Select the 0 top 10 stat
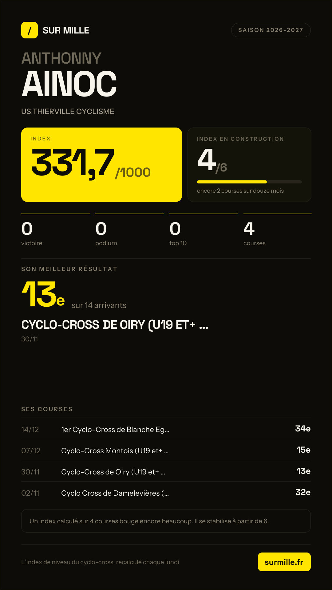Viewport: 332px width, 590px height. coord(204,230)
